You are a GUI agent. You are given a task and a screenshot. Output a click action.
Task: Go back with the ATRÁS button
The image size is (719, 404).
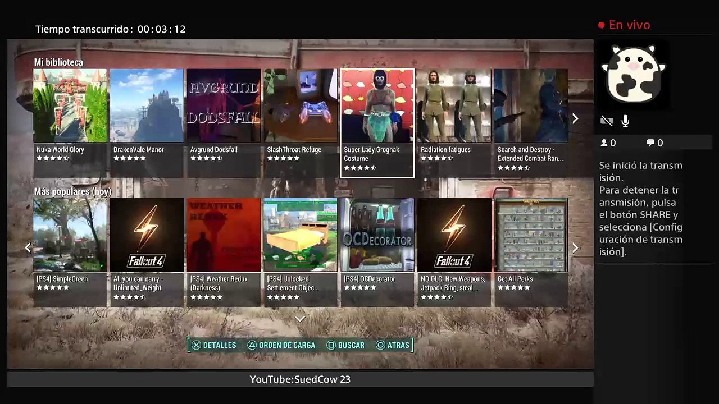click(393, 345)
